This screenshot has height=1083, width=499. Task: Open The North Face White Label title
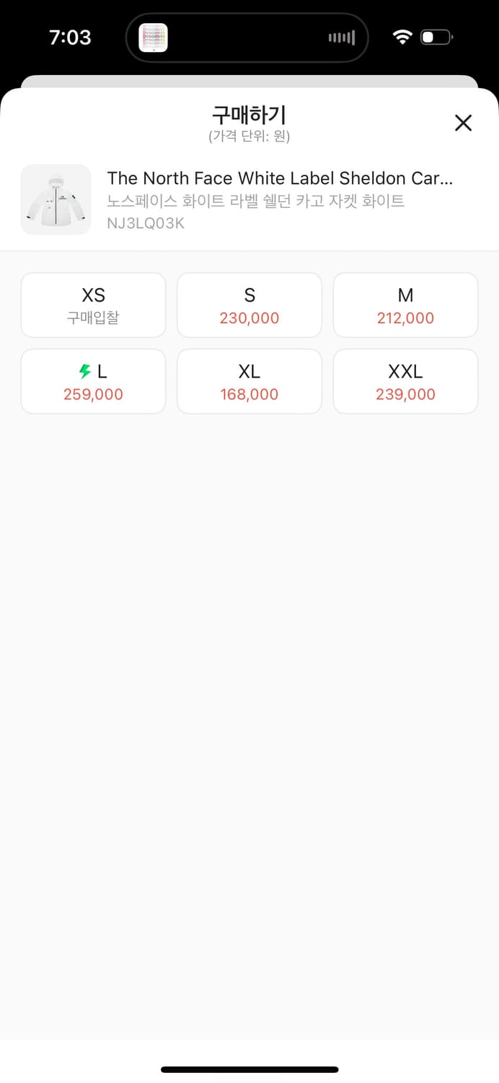pyautogui.click(x=280, y=178)
